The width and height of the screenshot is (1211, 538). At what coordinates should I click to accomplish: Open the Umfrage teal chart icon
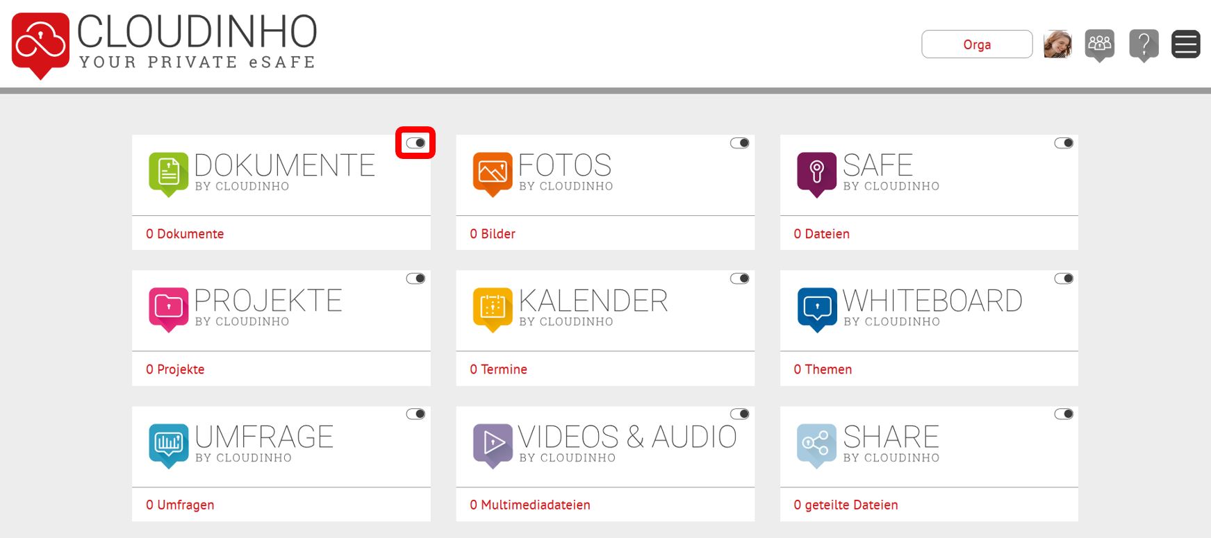(x=169, y=445)
